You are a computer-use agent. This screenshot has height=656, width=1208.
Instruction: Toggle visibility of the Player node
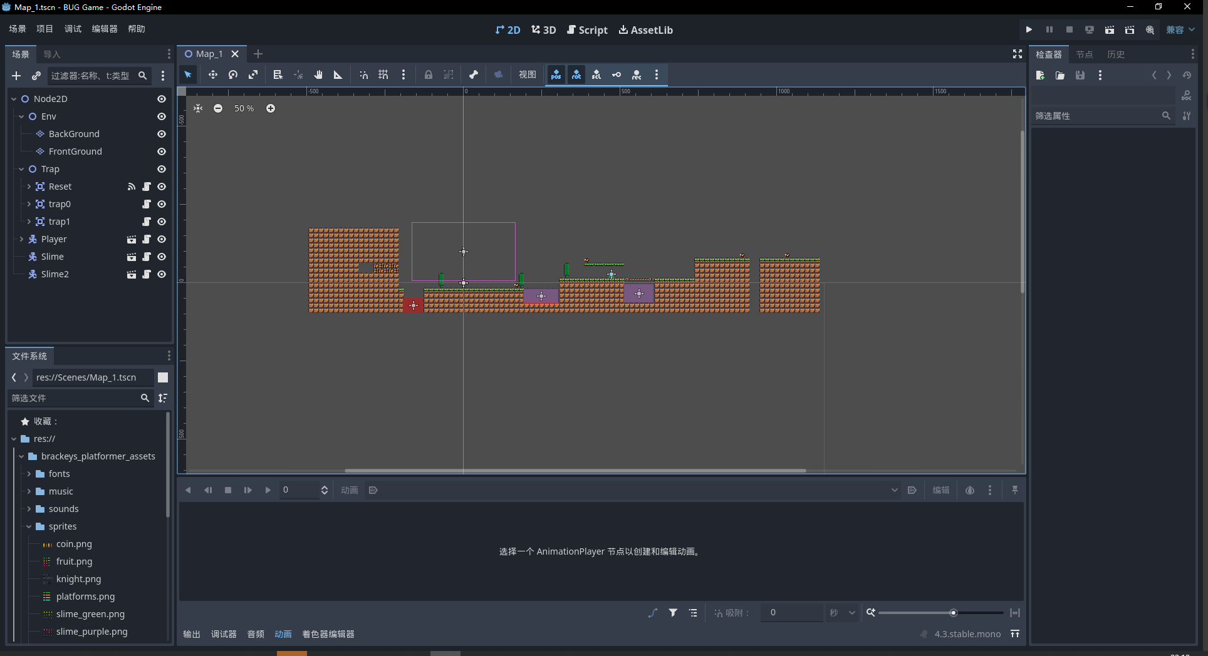(162, 239)
